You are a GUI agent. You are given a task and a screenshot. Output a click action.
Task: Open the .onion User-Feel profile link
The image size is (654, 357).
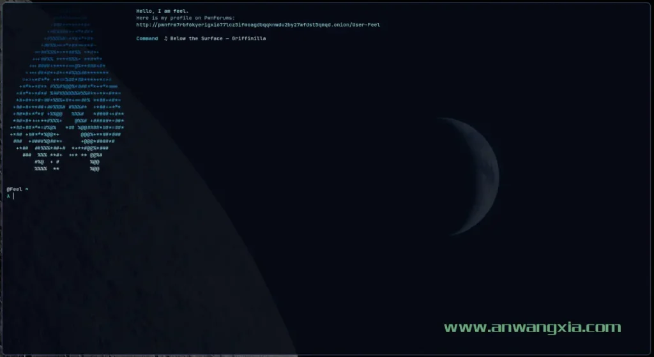click(x=258, y=25)
